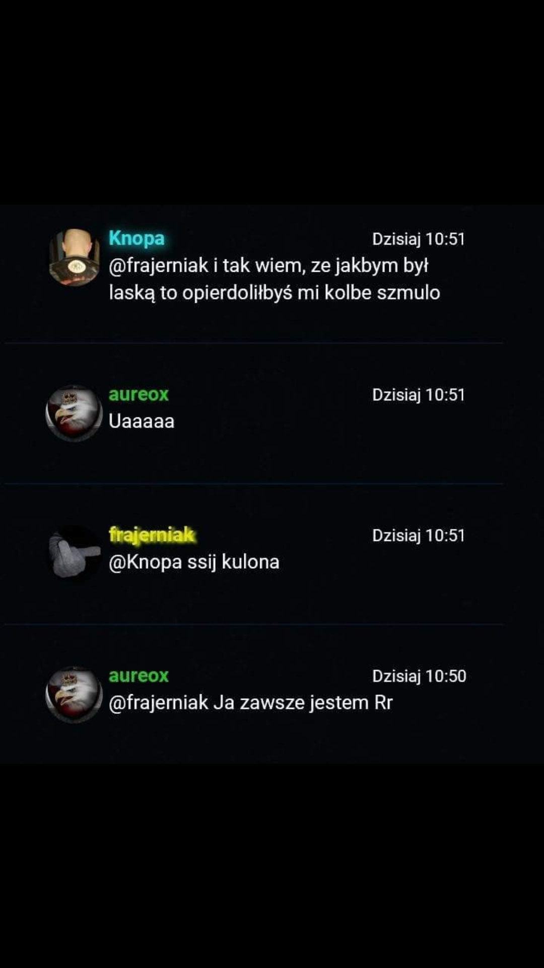Image resolution: width=544 pixels, height=968 pixels.
Task: Tap the green aureox name above 'Uaaaaa'
Action: pyautogui.click(x=139, y=394)
